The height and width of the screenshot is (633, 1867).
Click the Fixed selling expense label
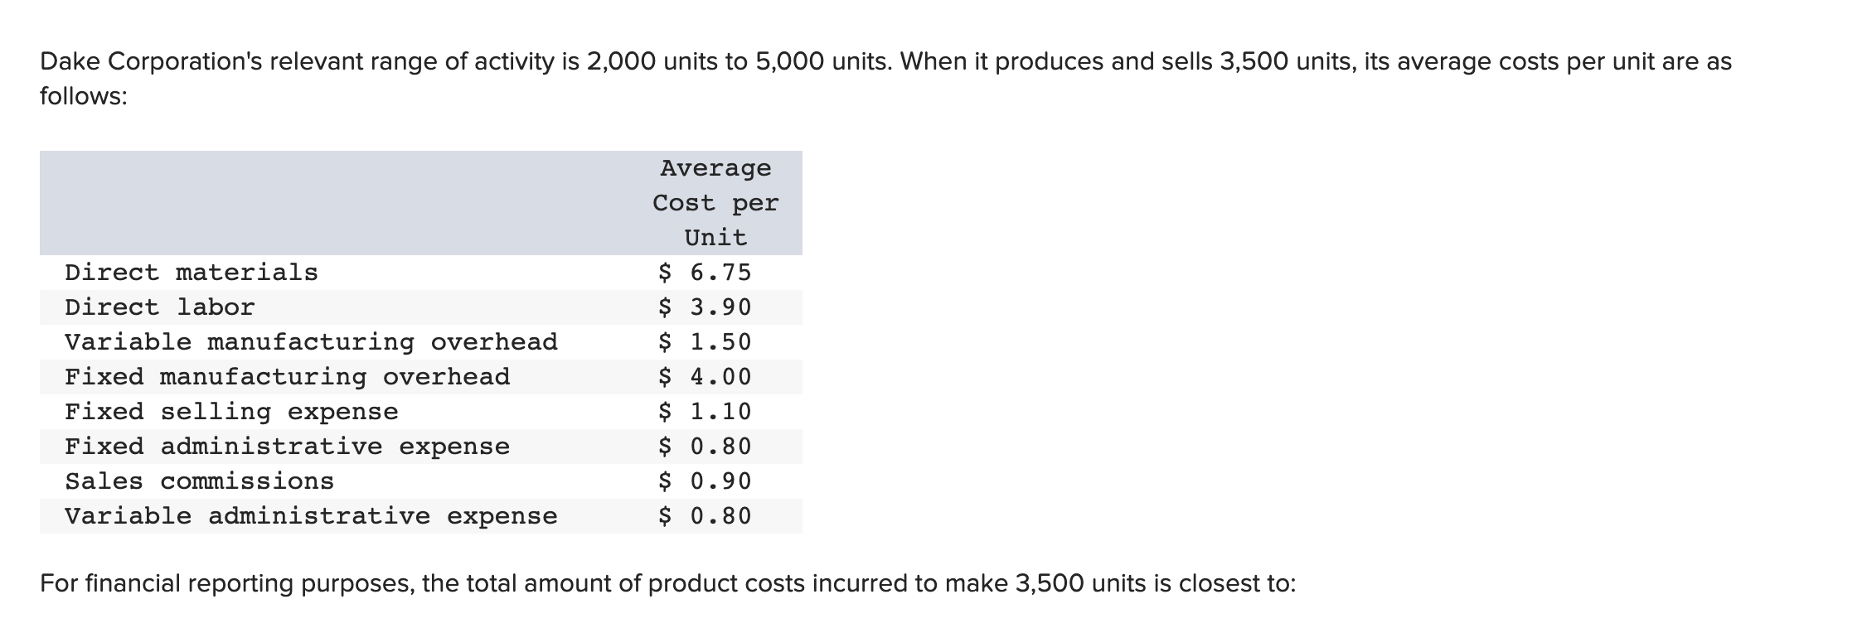click(232, 412)
